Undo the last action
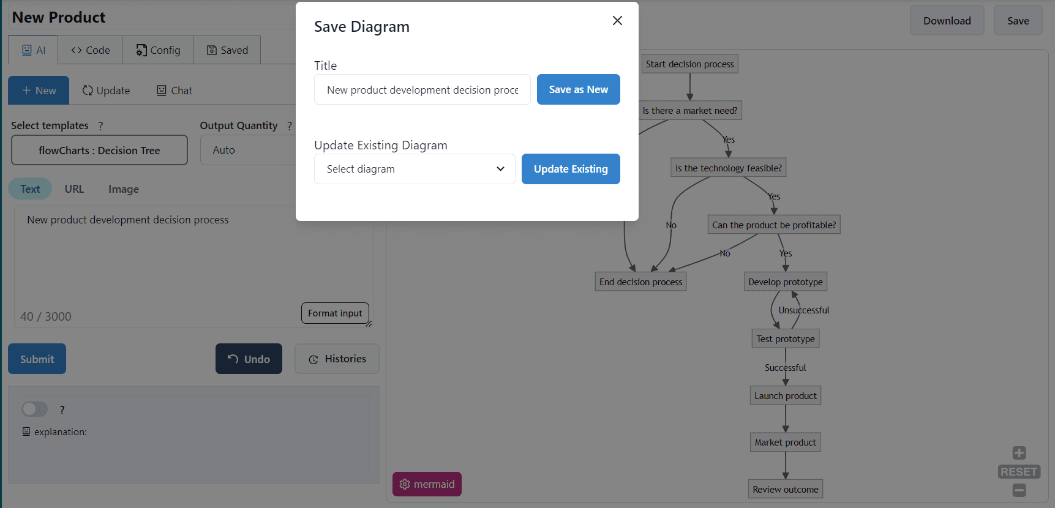Viewport: 1055px width, 508px height. pos(249,359)
